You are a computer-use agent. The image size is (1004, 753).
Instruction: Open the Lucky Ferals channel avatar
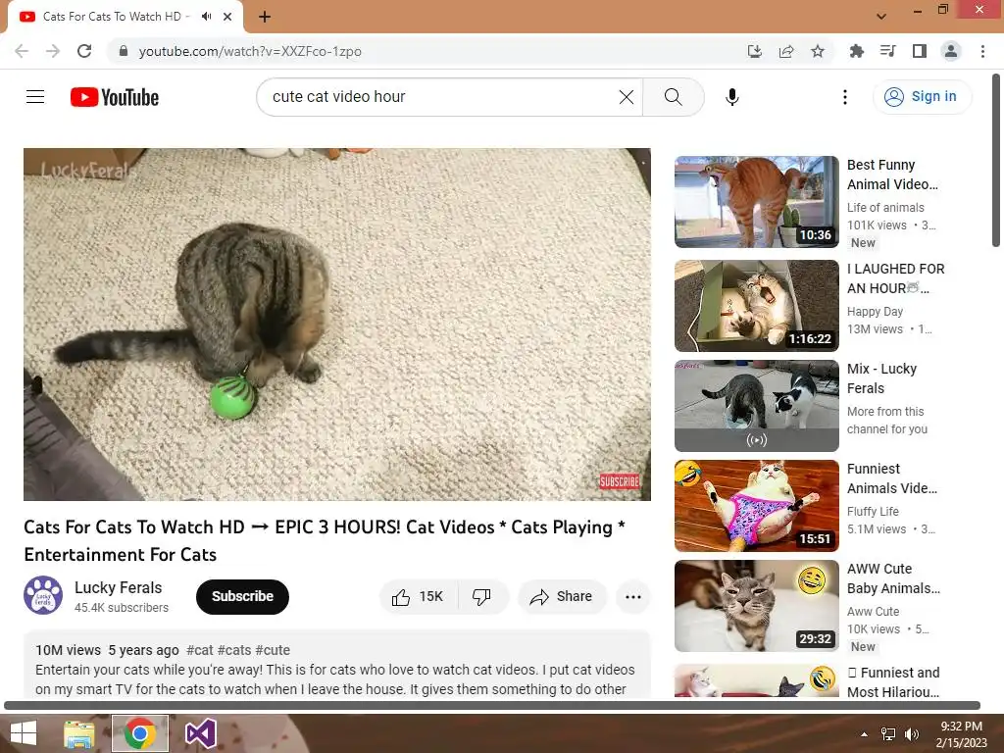43,595
